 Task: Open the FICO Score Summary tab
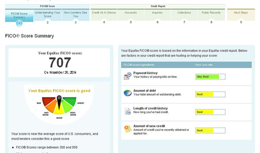pyautogui.click(x=19, y=15)
